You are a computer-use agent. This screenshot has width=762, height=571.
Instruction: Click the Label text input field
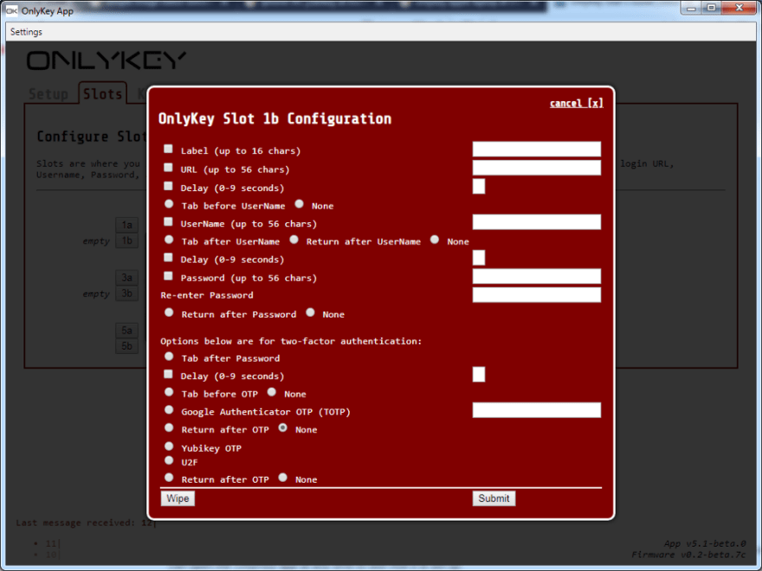point(537,150)
